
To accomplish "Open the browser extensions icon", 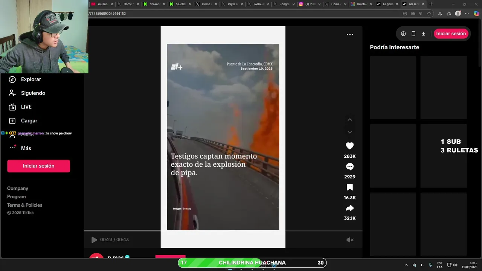I will (x=440, y=14).
